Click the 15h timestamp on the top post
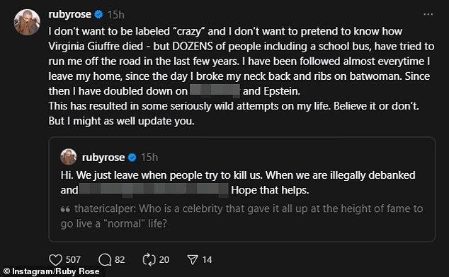 tap(115, 15)
